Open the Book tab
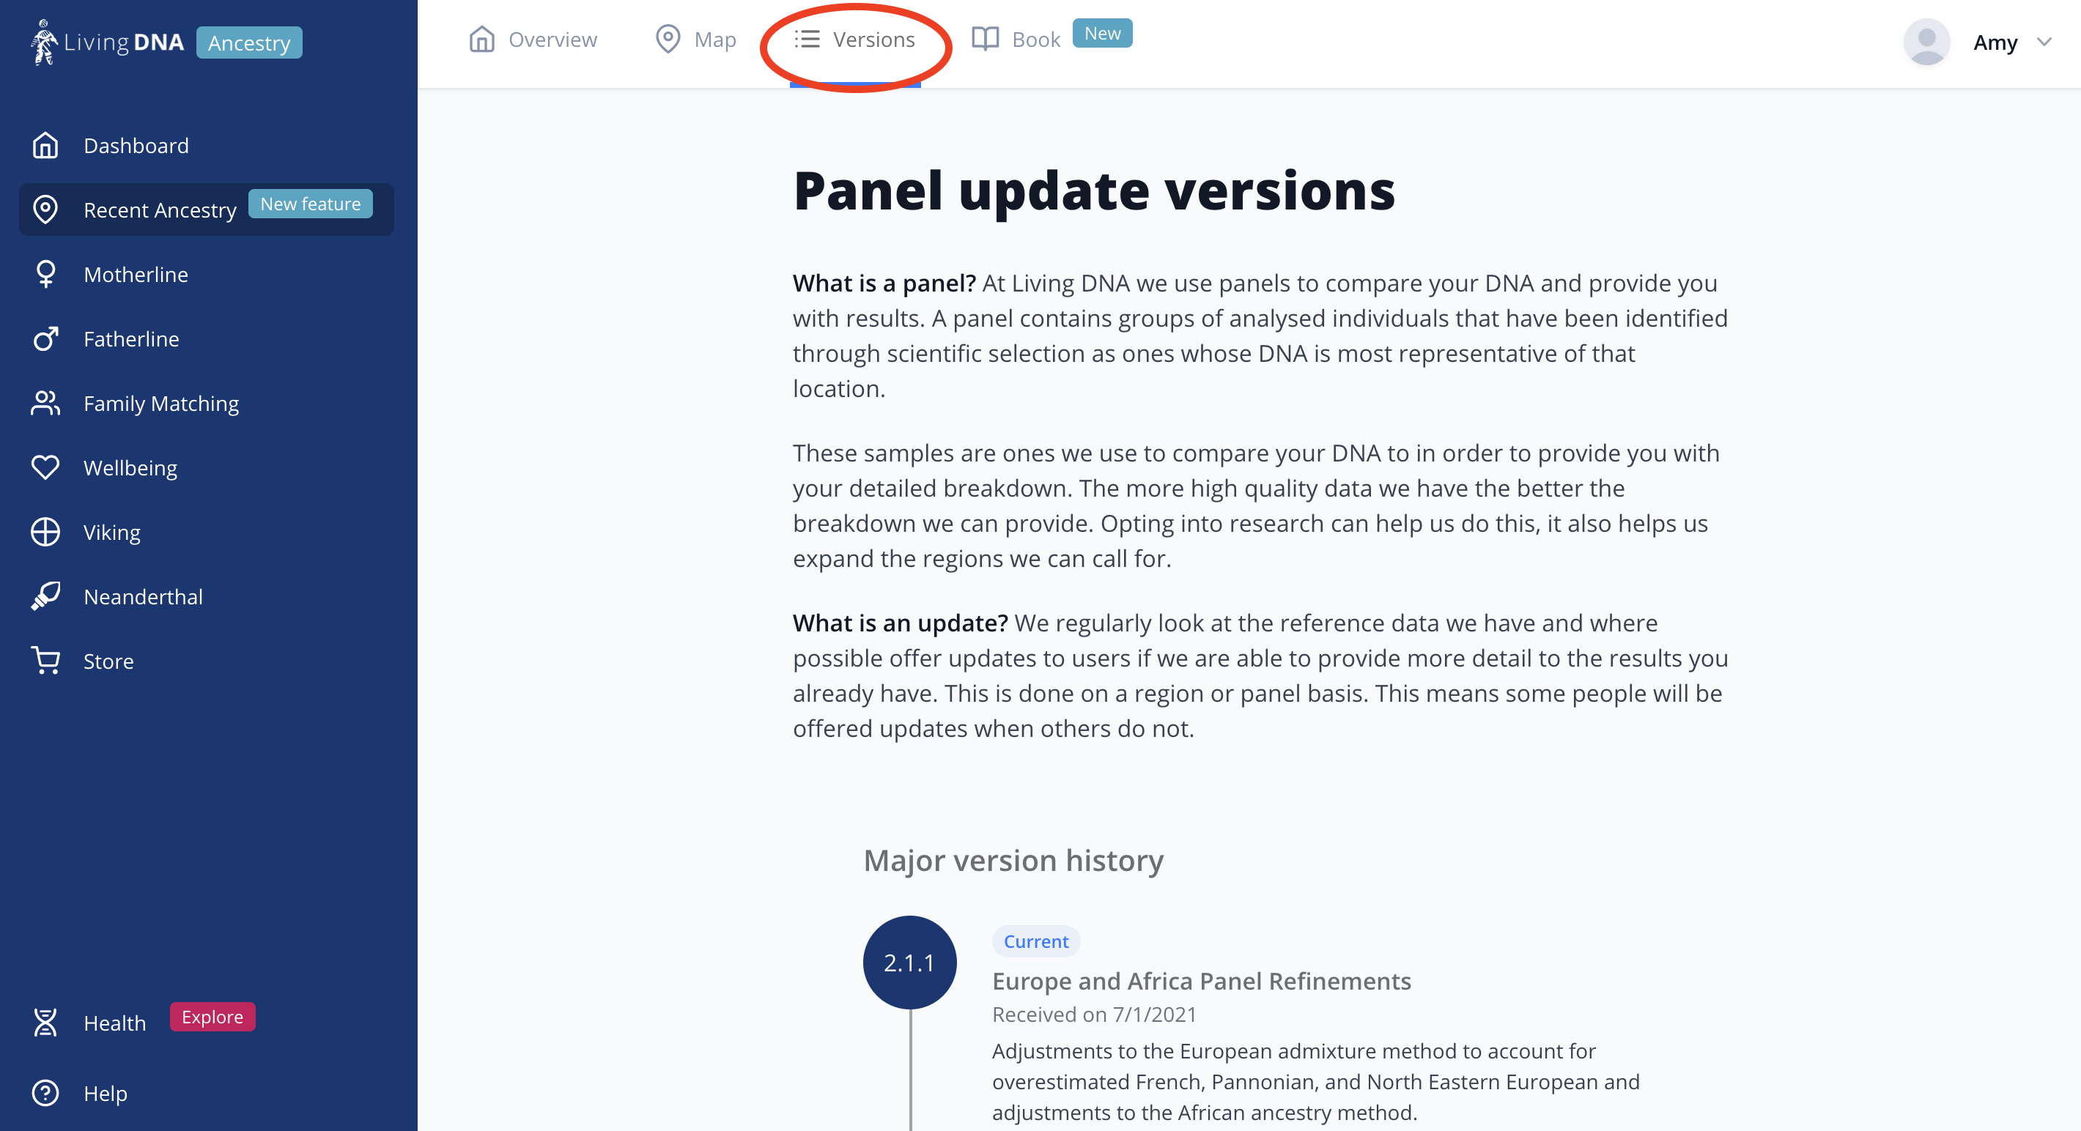Viewport: 2081px width, 1131px height. click(x=1016, y=40)
